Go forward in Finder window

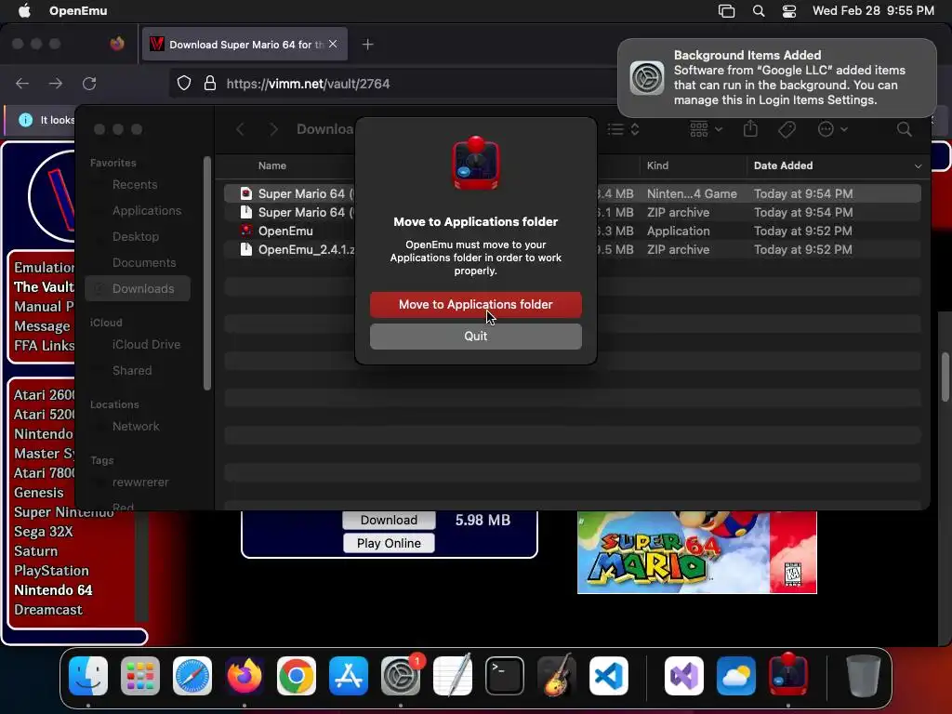(274, 129)
